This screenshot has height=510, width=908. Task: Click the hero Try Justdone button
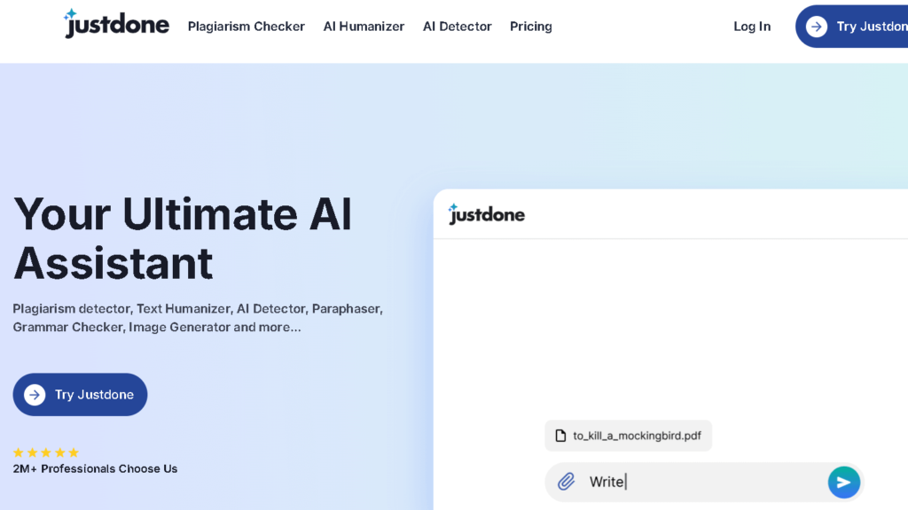pos(80,394)
